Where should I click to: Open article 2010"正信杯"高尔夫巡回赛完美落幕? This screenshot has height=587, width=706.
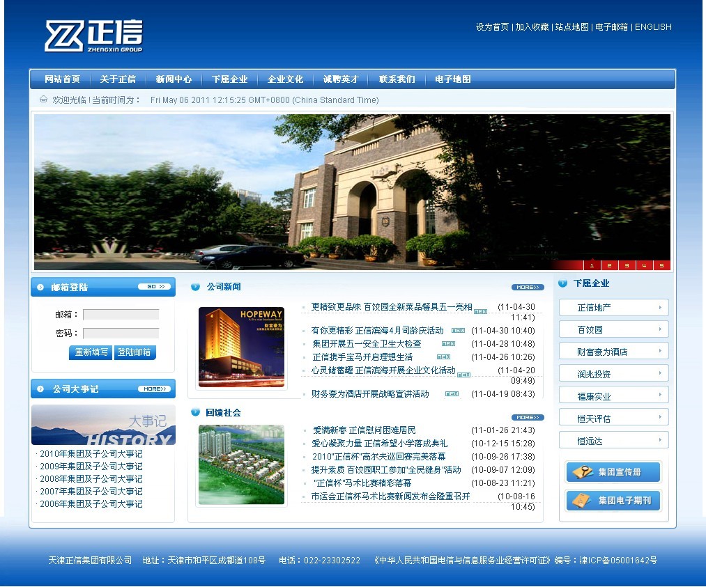click(x=379, y=457)
